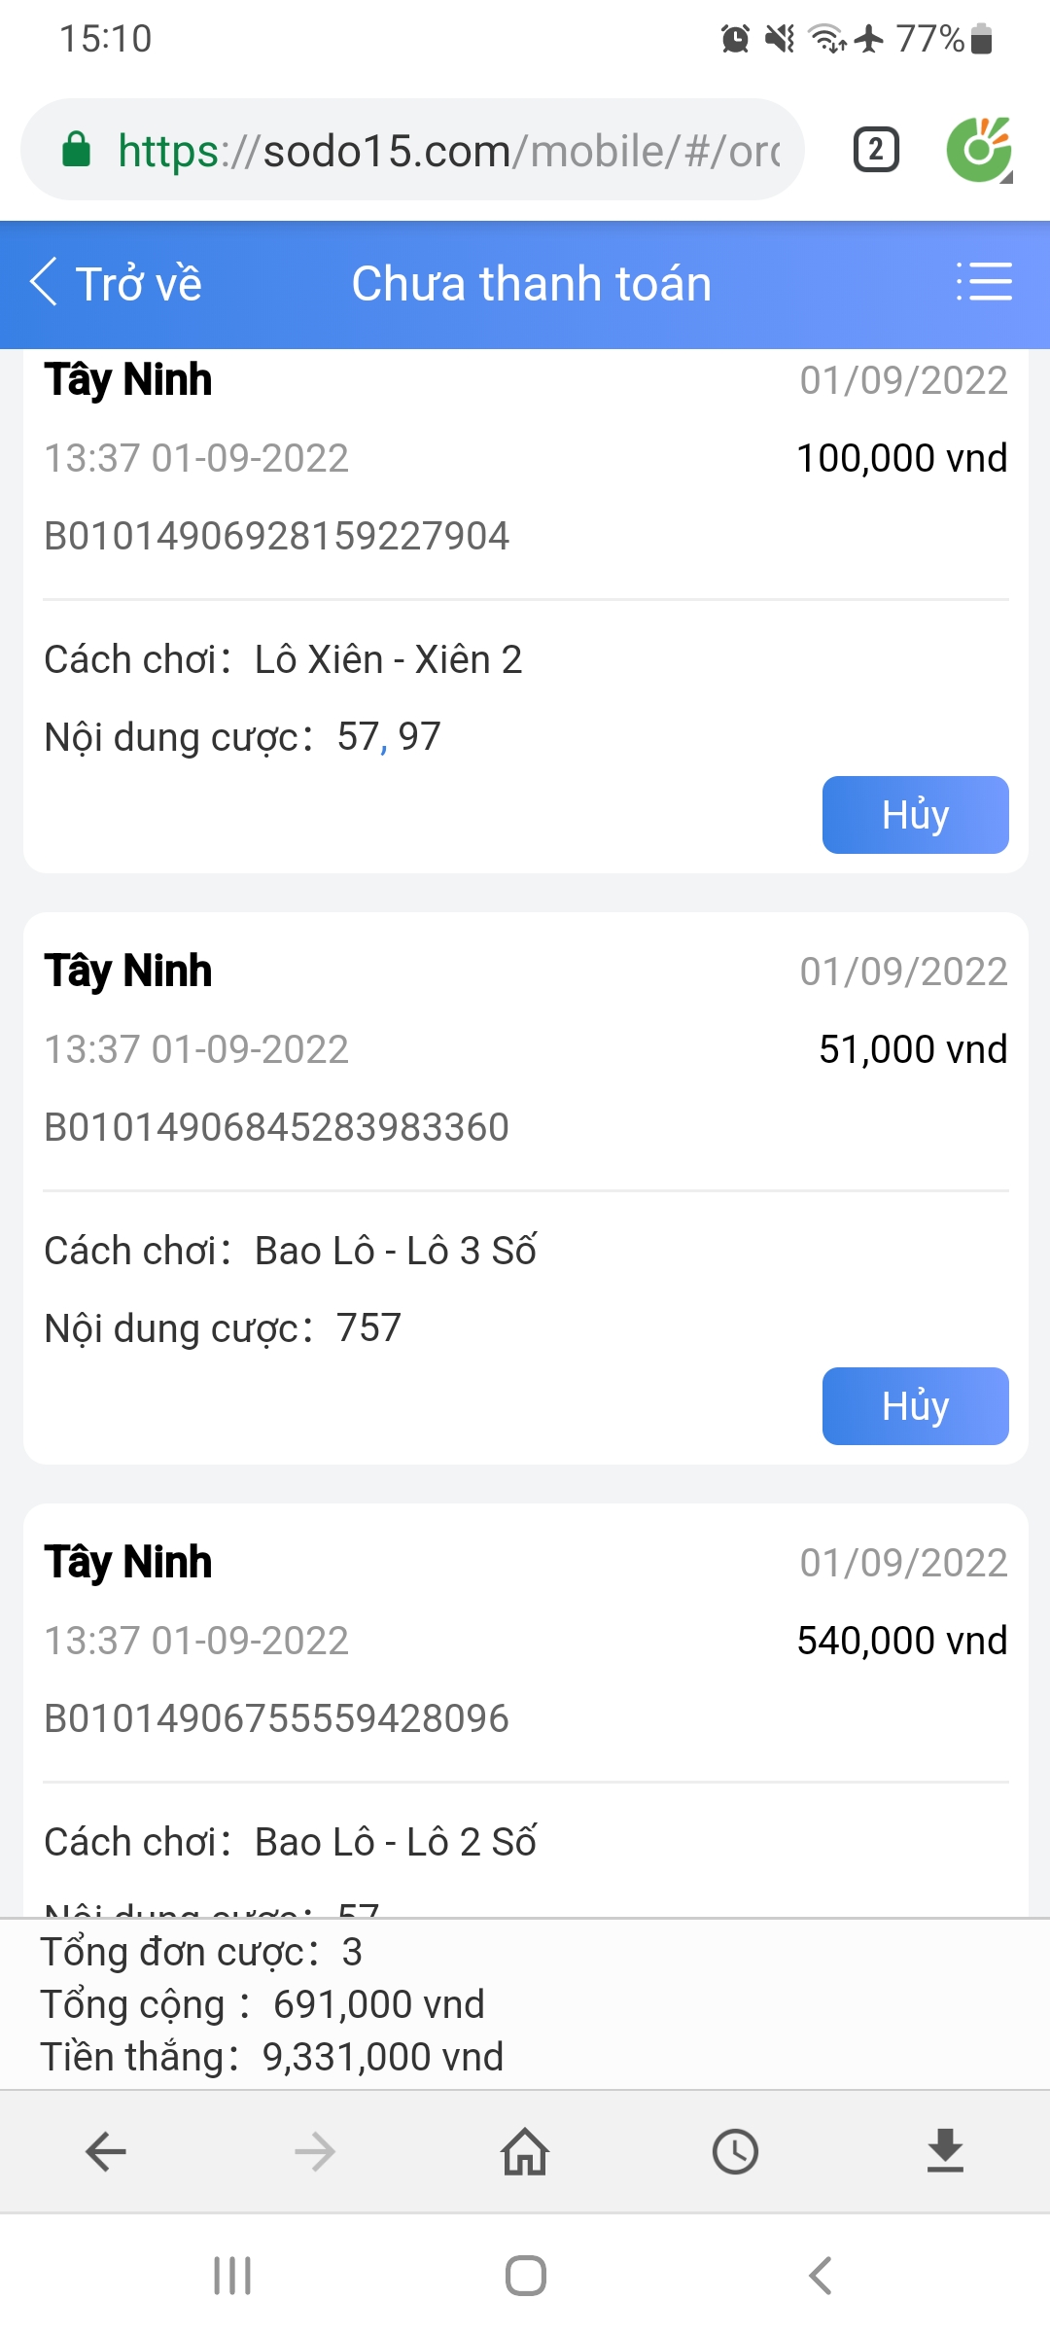Tap the sodo15.com address bar
The image size is (1050, 2334).
click(447, 151)
